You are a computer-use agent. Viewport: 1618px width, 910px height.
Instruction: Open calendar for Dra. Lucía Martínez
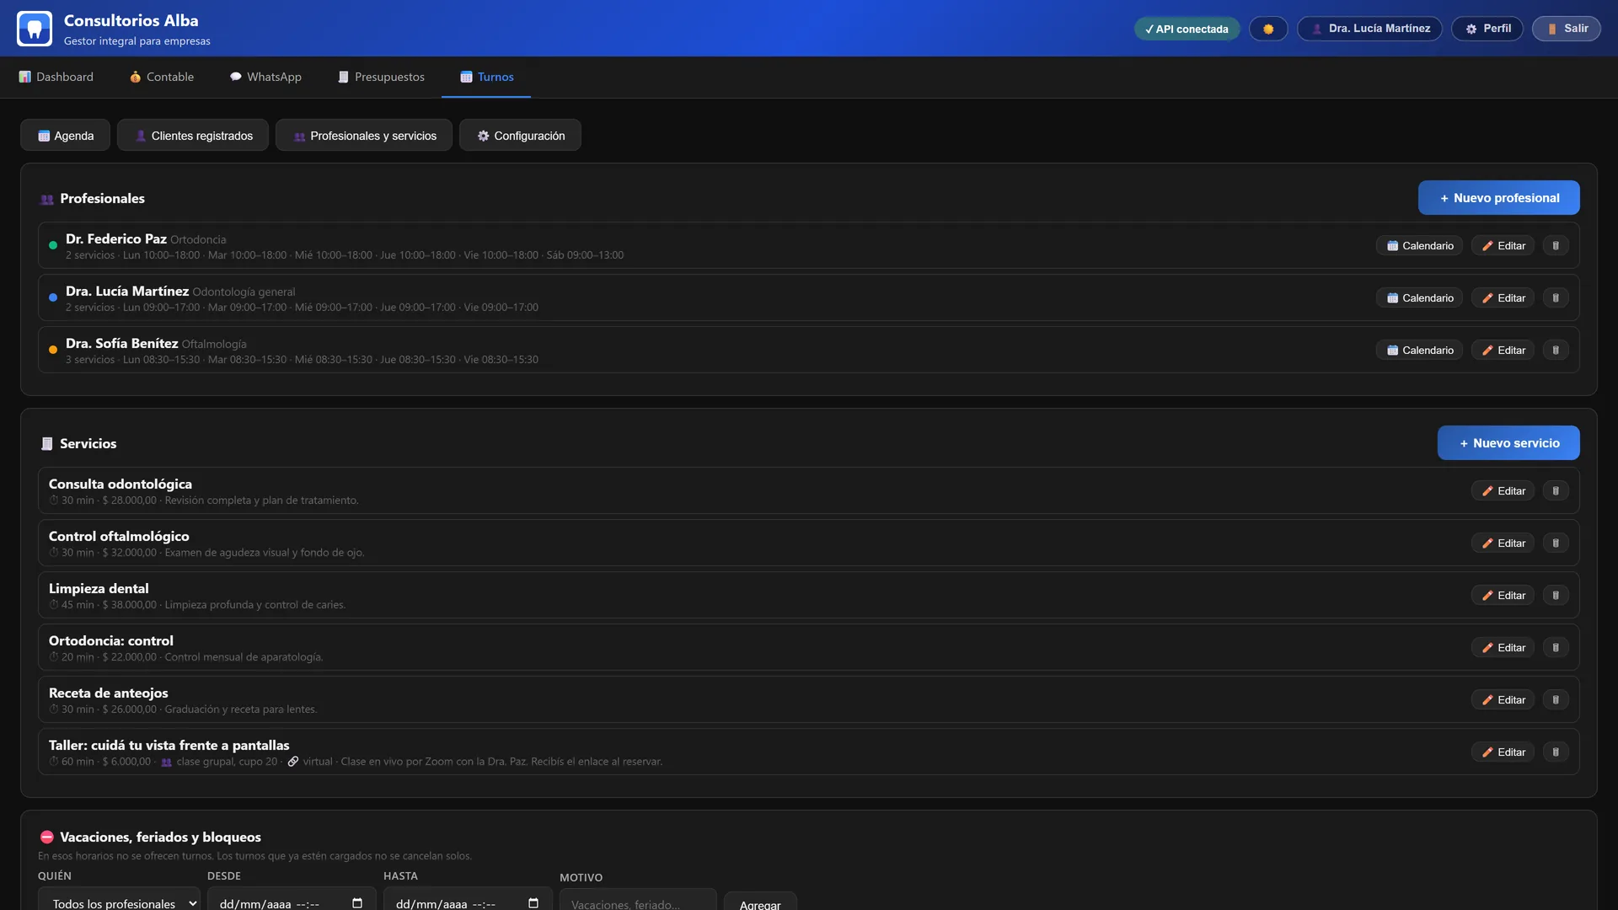coord(1420,298)
